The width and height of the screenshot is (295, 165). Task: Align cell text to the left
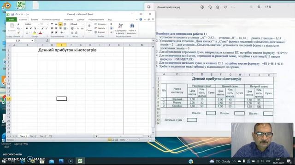click(52, 28)
